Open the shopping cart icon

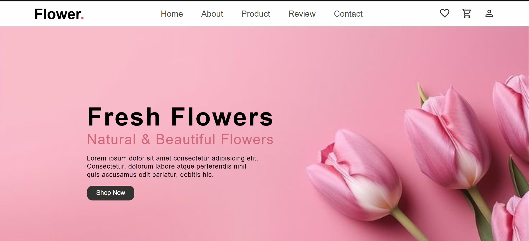click(x=467, y=13)
